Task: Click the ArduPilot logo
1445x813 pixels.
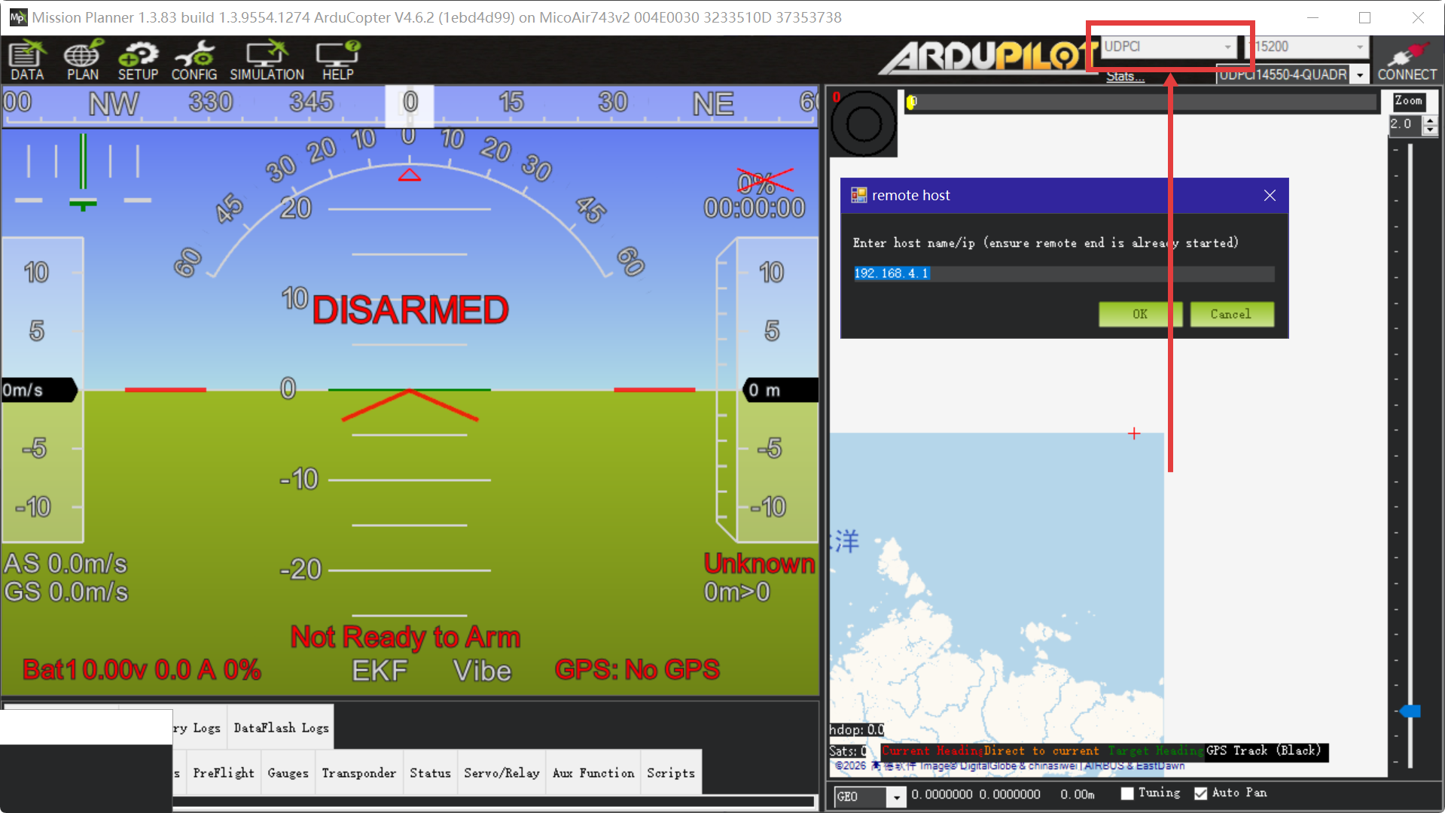Action: click(x=986, y=57)
